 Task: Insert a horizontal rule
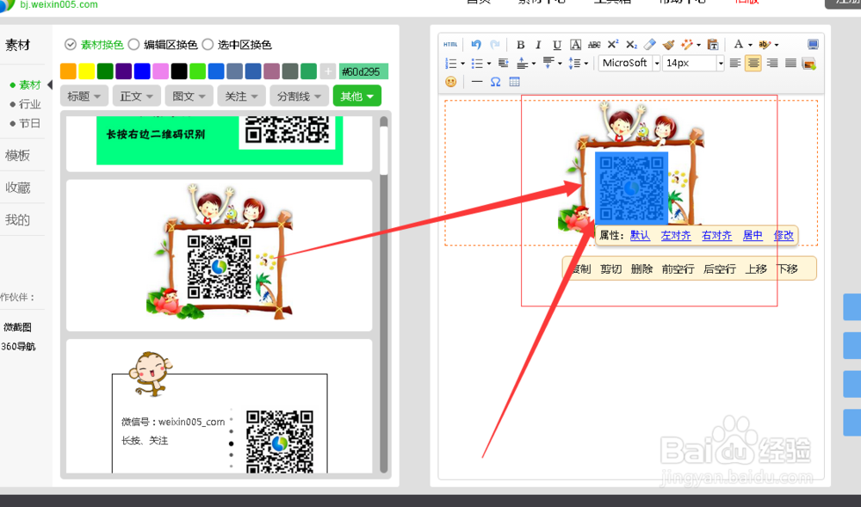coord(477,82)
